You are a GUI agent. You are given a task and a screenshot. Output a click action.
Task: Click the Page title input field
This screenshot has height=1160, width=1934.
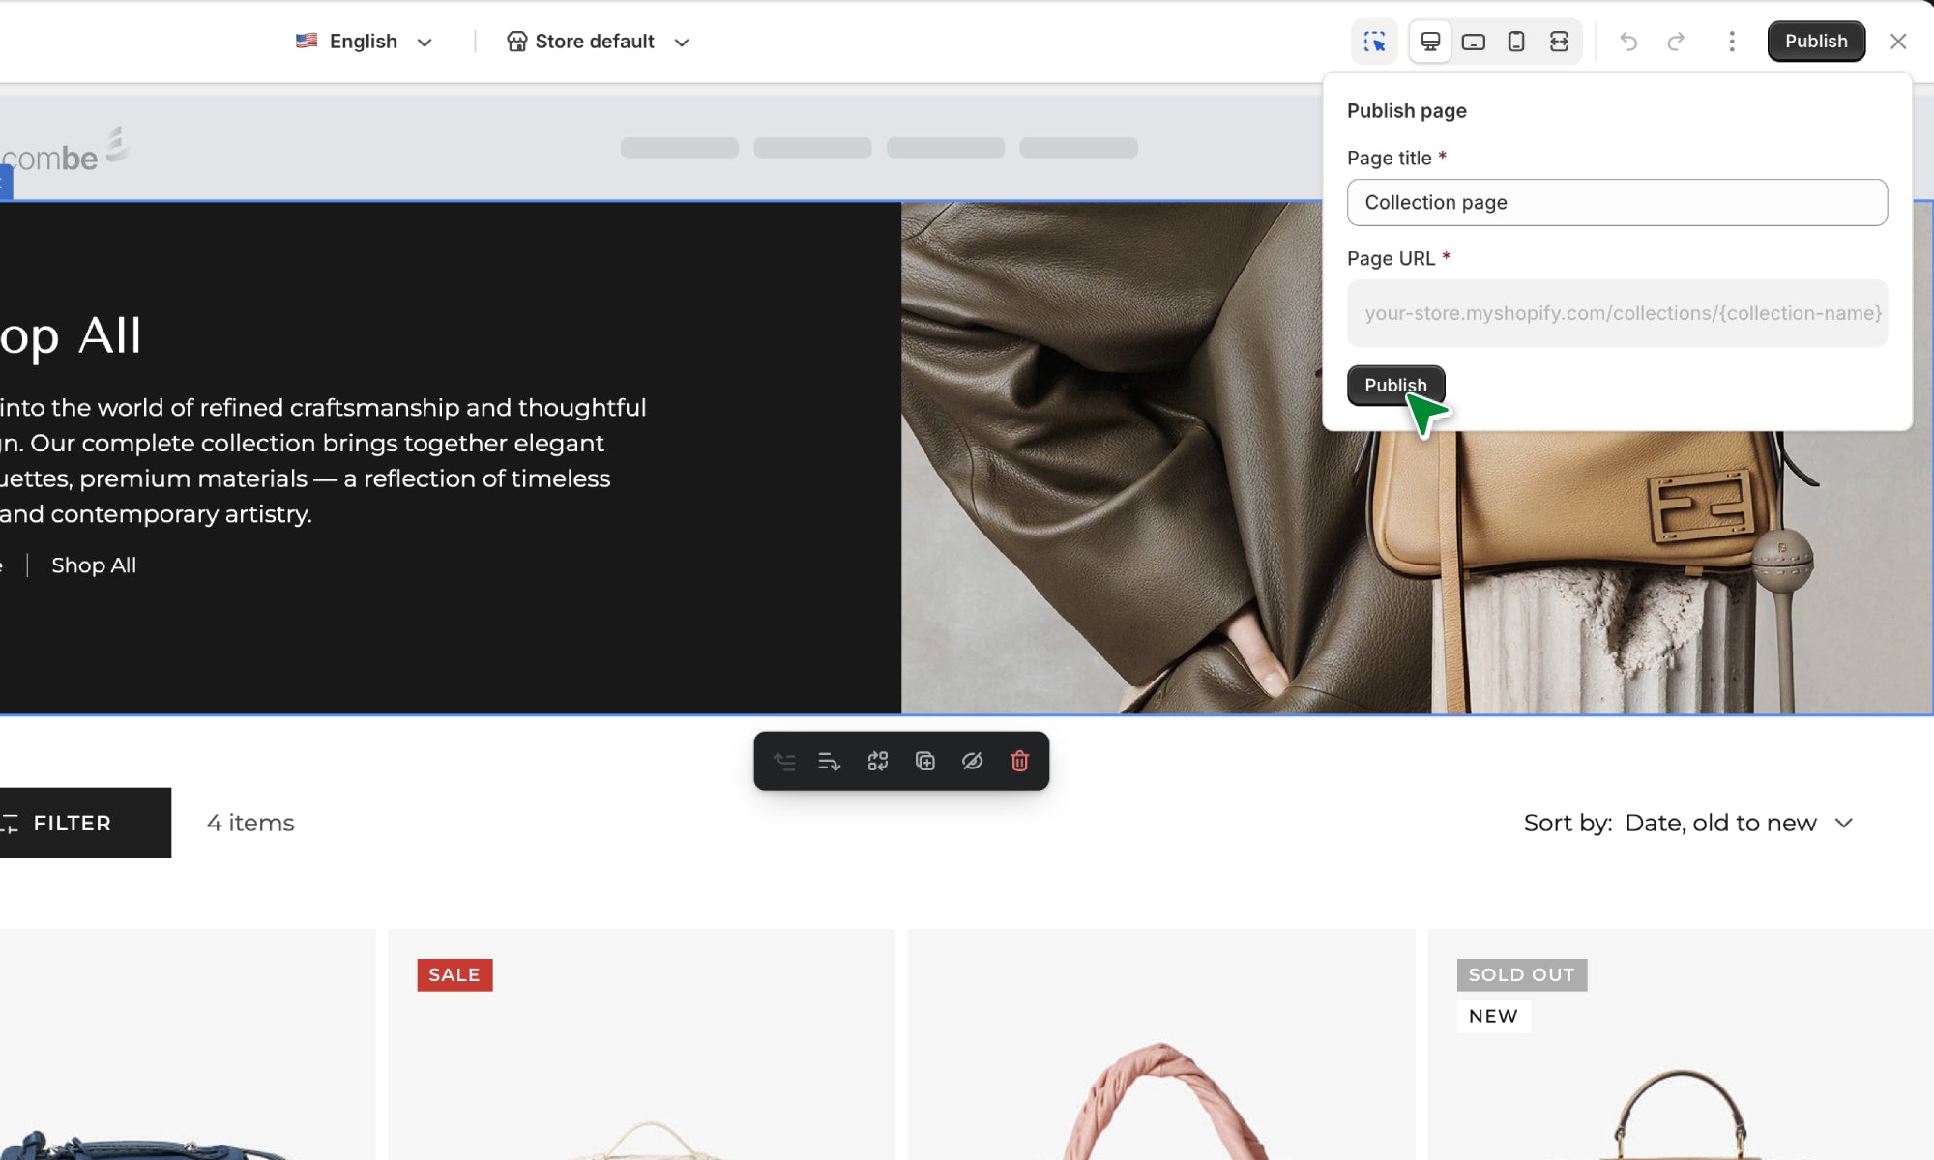1616,202
